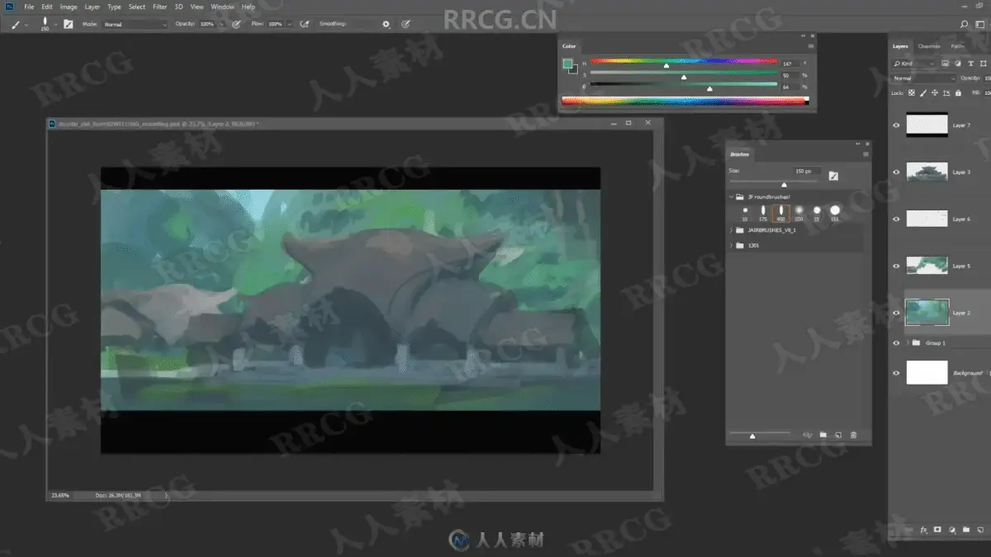Open the Color panel options menu
Screen dimensions: 991x557
pyautogui.click(x=811, y=46)
